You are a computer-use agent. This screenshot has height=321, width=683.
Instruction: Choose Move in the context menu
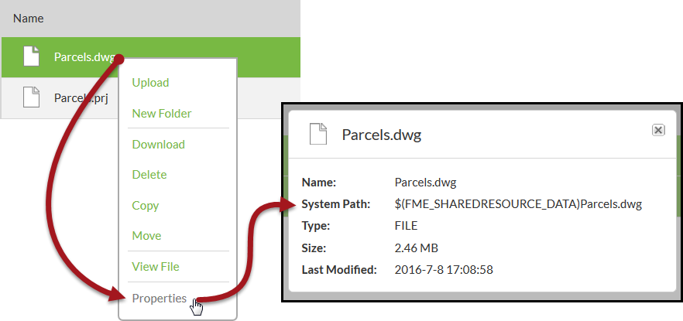point(146,236)
